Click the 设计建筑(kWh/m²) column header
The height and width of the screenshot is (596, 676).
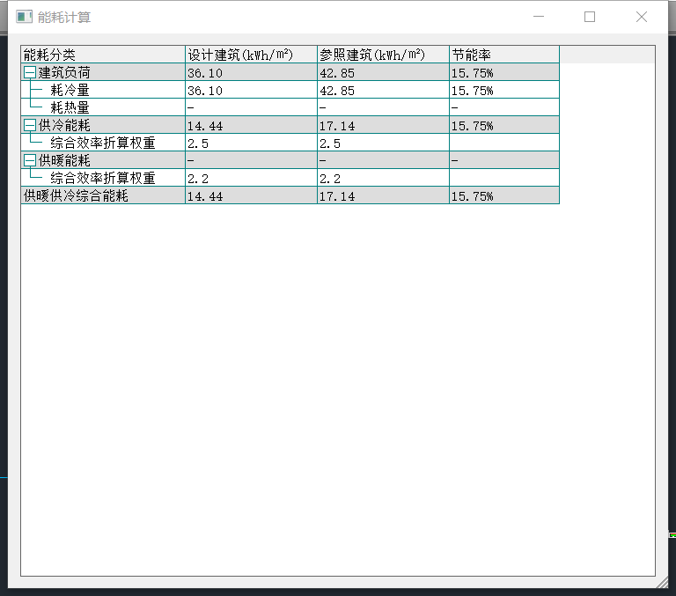251,55
